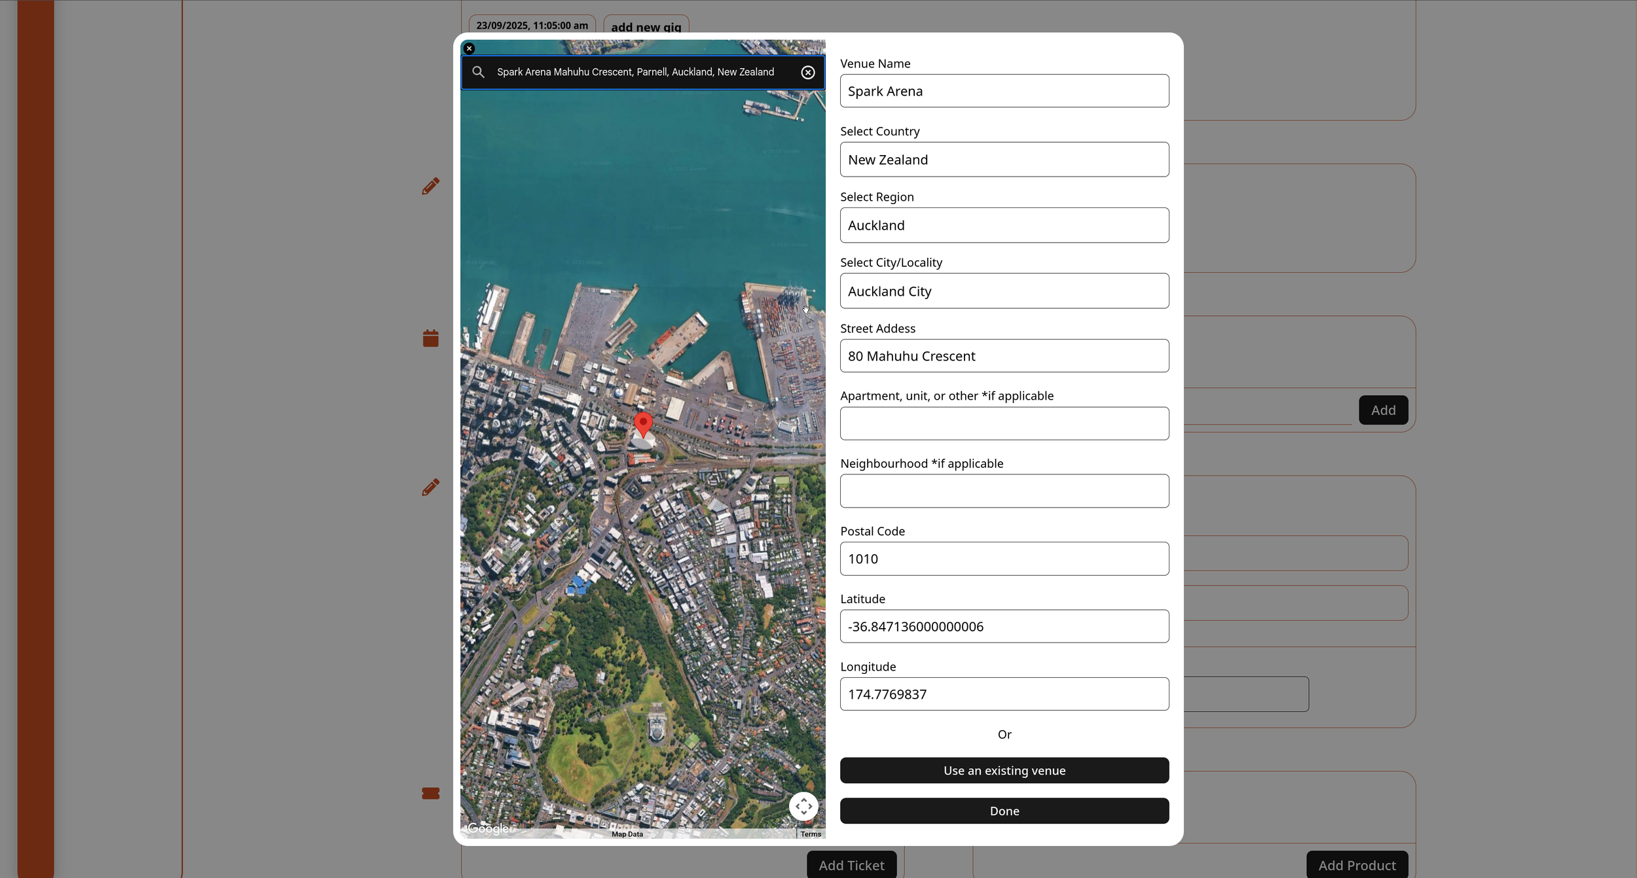Image resolution: width=1637 pixels, height=878 pixels.
Task: Click the empty Neighbourhood input field
Action: (1004, 491)
